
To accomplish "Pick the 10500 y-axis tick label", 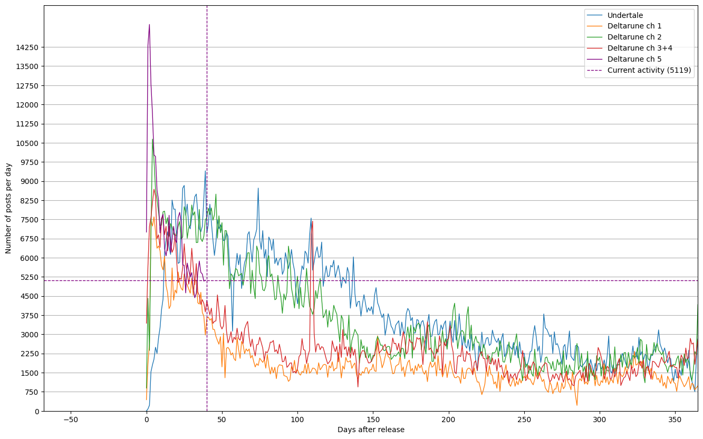I will 29,143.
